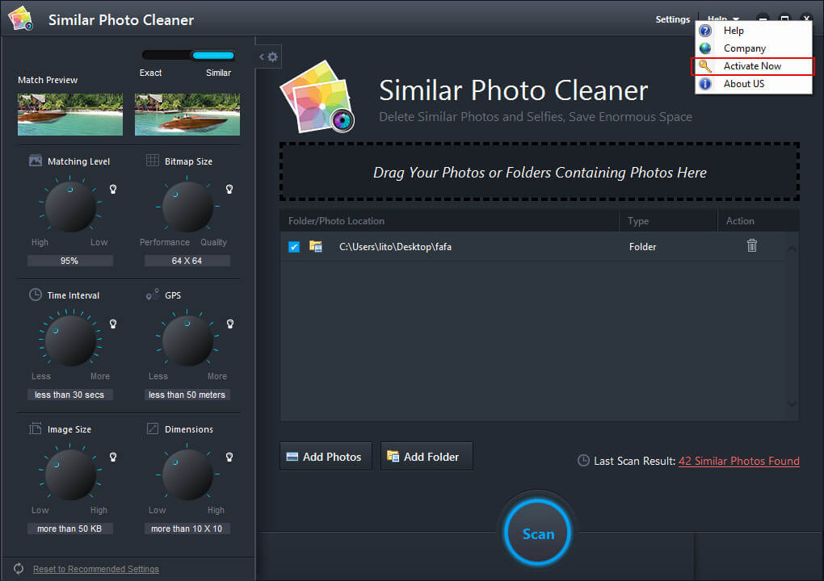824x581 pixels.
Task: Click the more than 10 X 10 value
Action: (x=187, y=529)
